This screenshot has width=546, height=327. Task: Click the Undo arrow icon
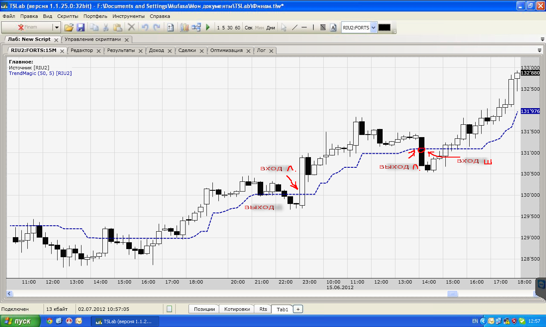tap(145, 28)
